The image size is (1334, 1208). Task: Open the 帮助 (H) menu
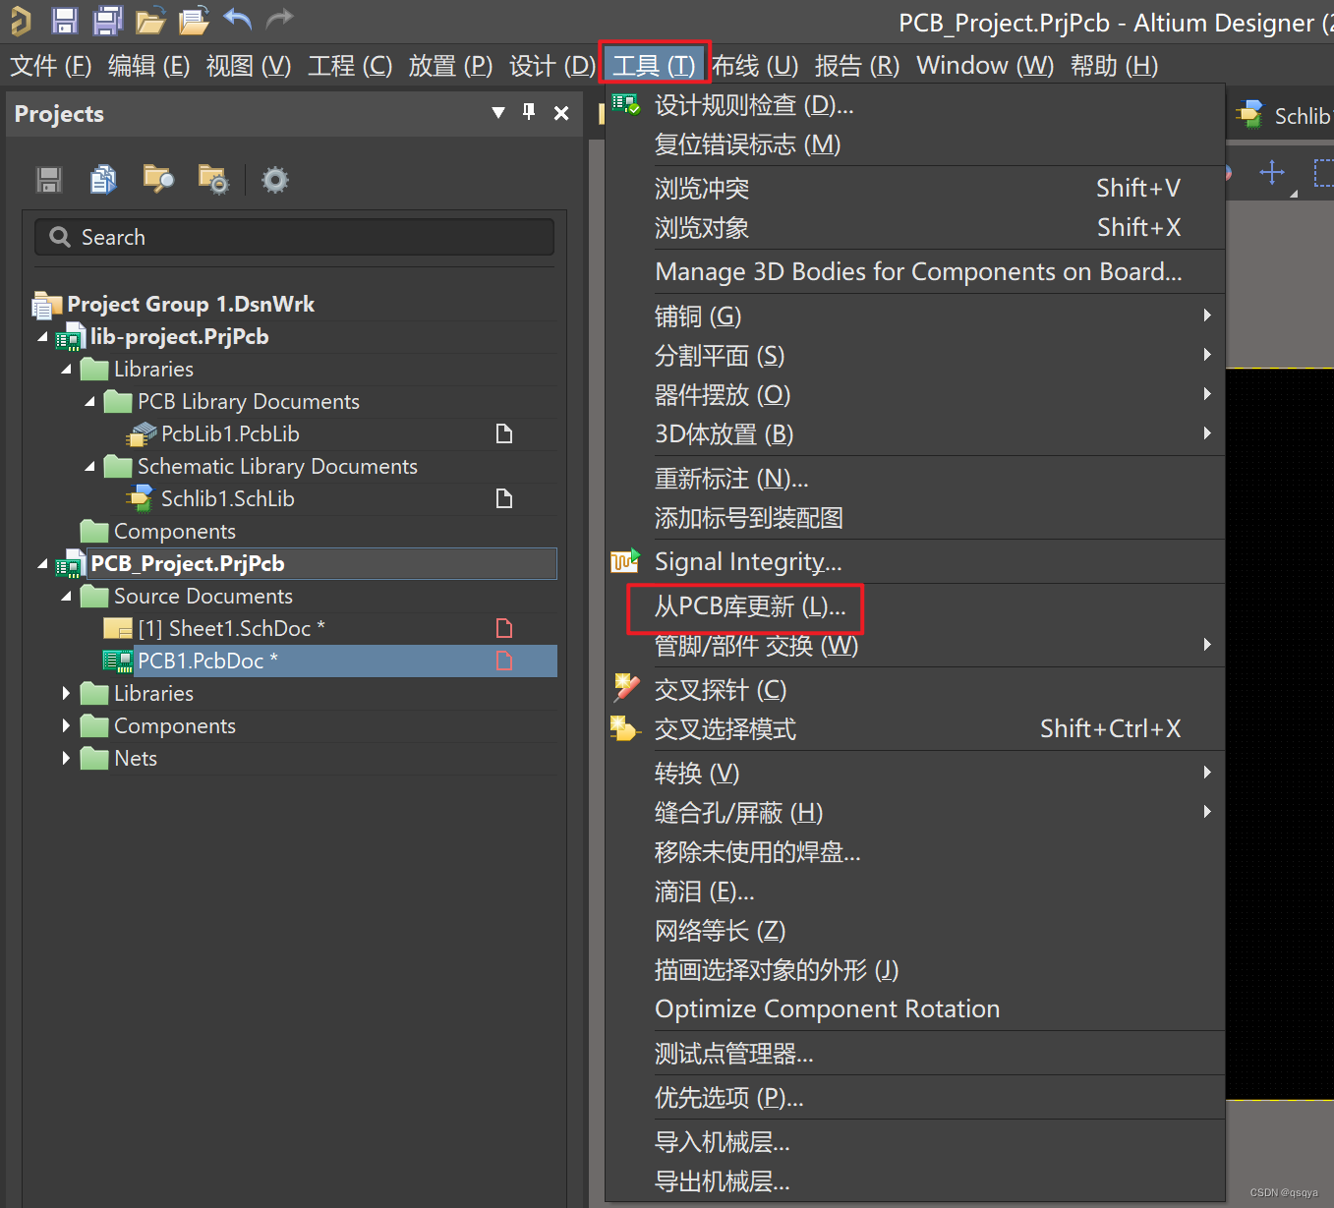tap(1114, 66)
